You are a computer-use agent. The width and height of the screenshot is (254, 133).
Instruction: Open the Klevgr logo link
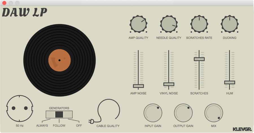pyautogui.click(x=242, y=129)
